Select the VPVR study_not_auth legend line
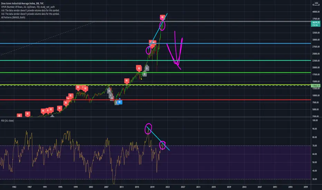 tap(28, 7)
